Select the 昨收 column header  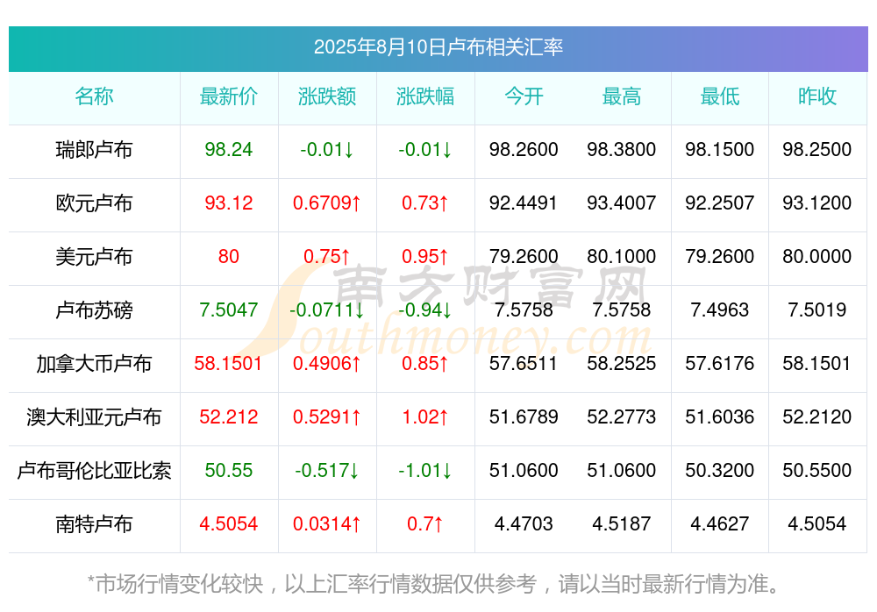[817, 96]
